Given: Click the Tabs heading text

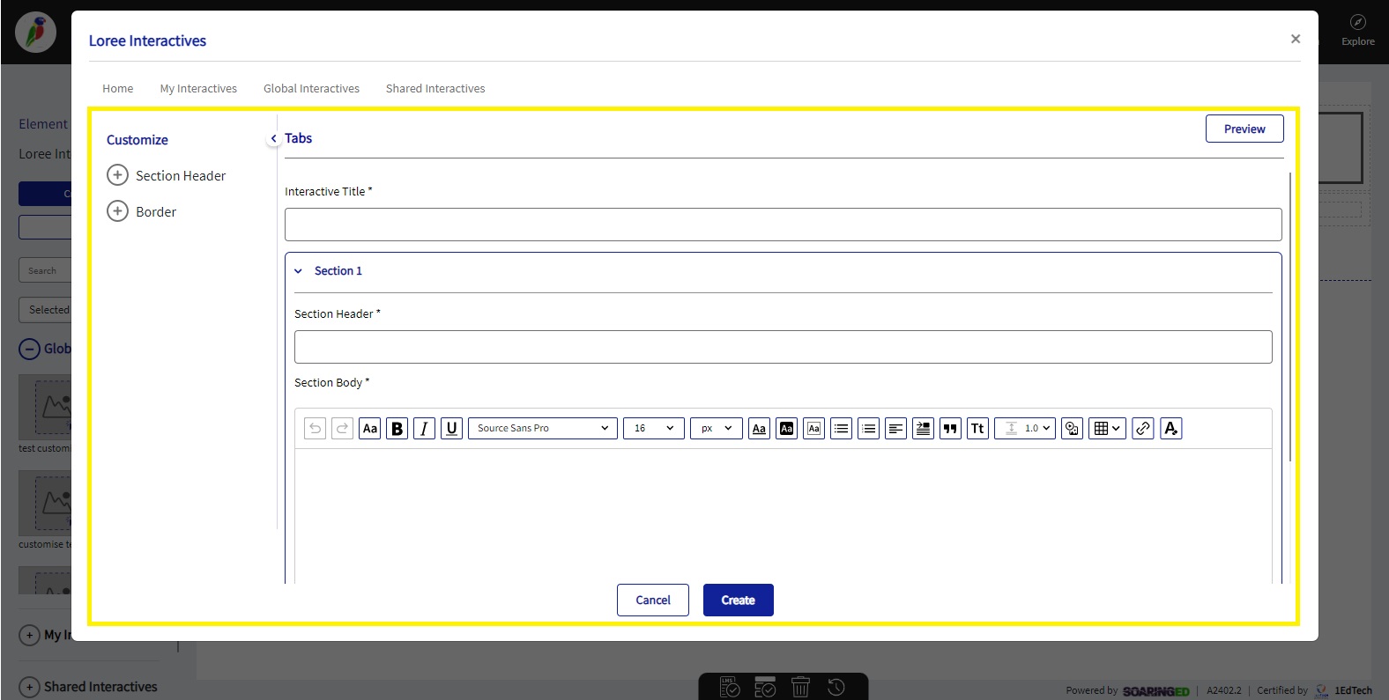Looking at the screenshot, I should click(299, 138).
